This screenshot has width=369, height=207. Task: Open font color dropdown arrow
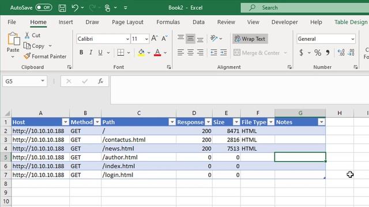click(165, 53)
